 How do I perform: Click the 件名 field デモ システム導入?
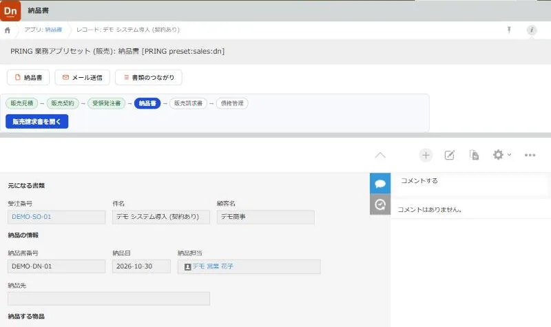click(x=161, y=217)
